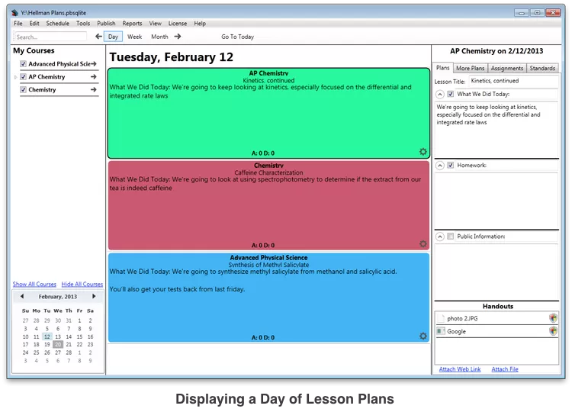Open the License menu
Image resolution: width=572 pixels, height=412 pixels.
[x=178, y=24]
